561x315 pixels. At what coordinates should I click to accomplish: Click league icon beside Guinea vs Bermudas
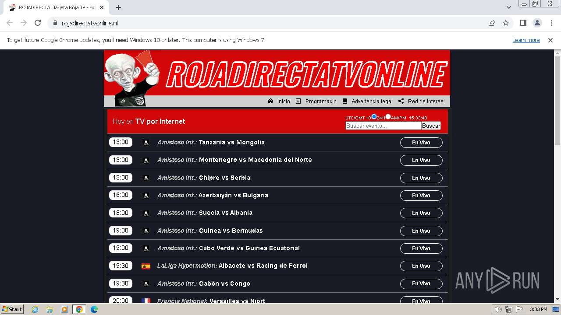click(x=146, y=231)
